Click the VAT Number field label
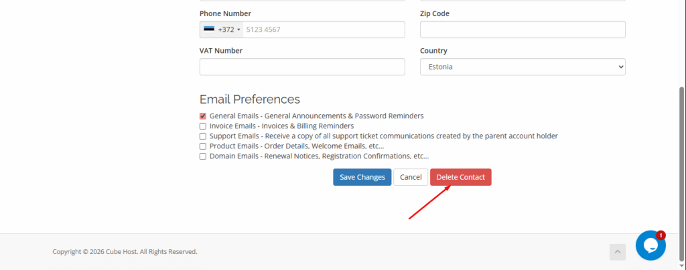Screen dimensions: 686x270 (x=221, y=51)
